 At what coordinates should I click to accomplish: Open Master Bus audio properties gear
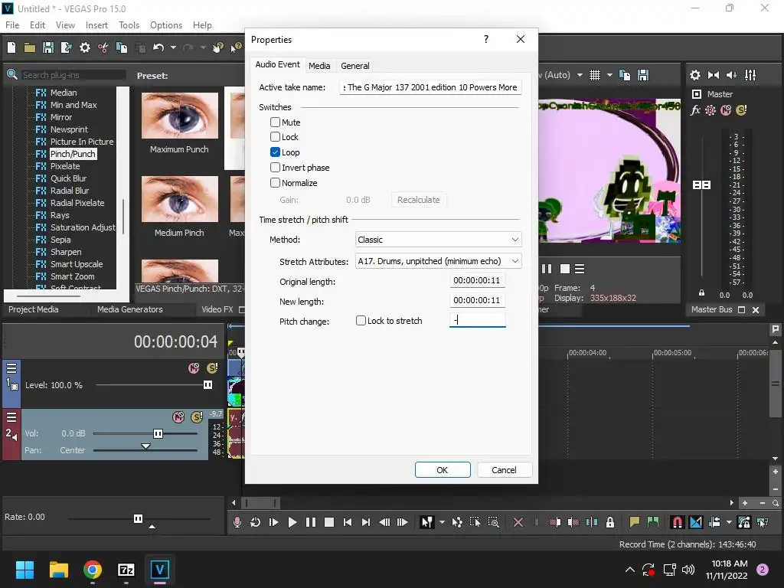pyautogui.click(x=695, y=75)
